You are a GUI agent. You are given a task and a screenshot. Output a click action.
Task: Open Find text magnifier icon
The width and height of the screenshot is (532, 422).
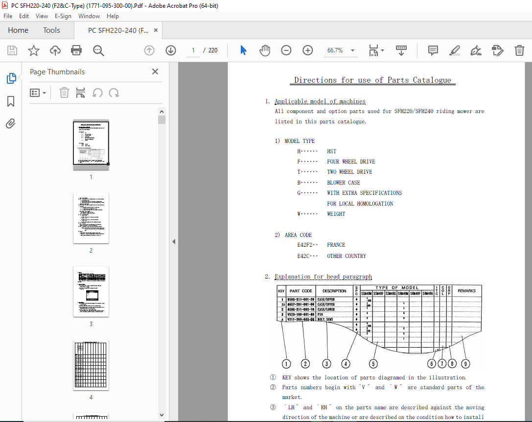98,50
